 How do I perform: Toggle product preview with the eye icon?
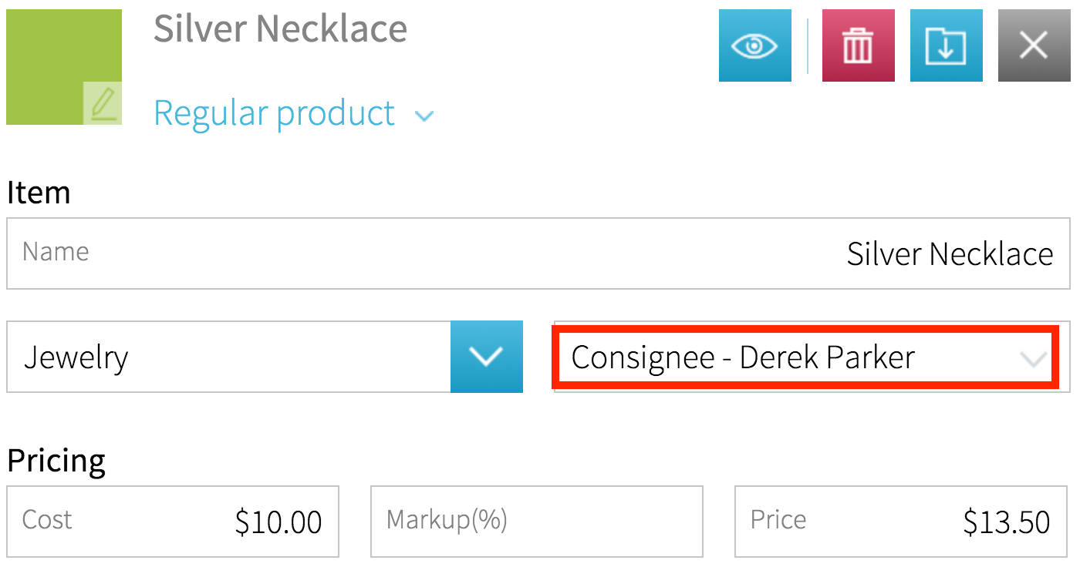coord(754,46)
